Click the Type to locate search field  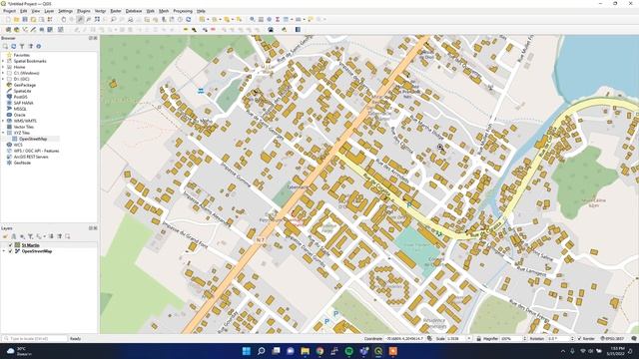(35, 339)
